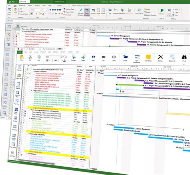Toggle Italic in front window toolbar
The width and height of the screenshot is (190, 175).
(50, 60)
